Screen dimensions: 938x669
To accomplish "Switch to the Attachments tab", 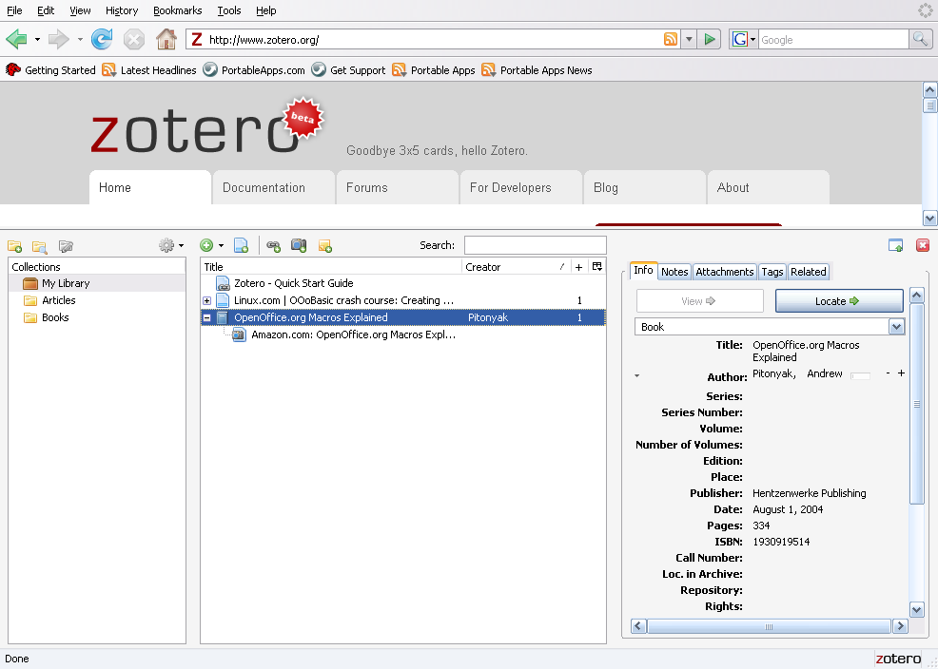I will [x=724, y=272].
